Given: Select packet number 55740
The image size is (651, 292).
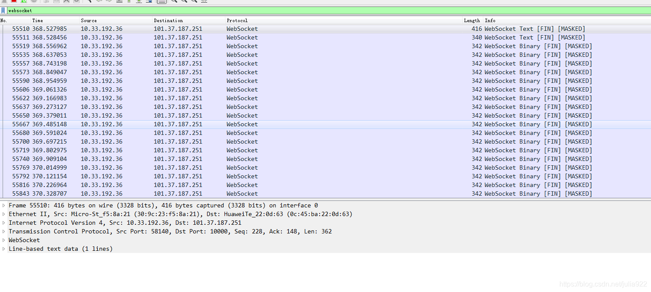Looking at the screenshot, I should point(325,159).
